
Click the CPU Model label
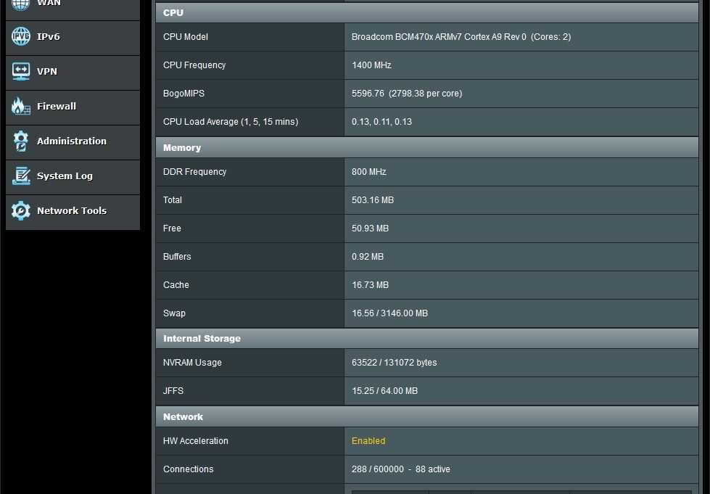click(185, 37)
